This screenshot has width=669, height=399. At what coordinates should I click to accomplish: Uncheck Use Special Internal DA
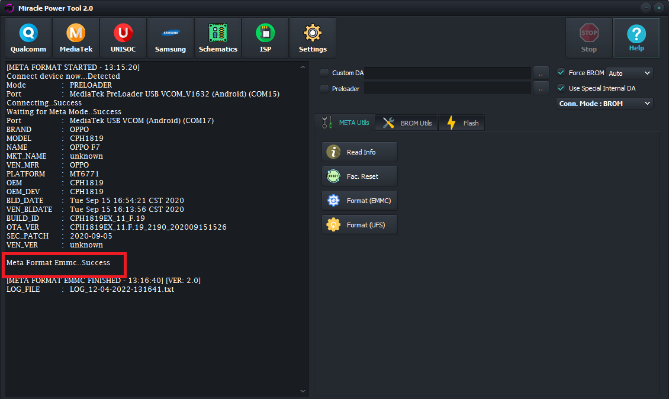tap(561, 88)
